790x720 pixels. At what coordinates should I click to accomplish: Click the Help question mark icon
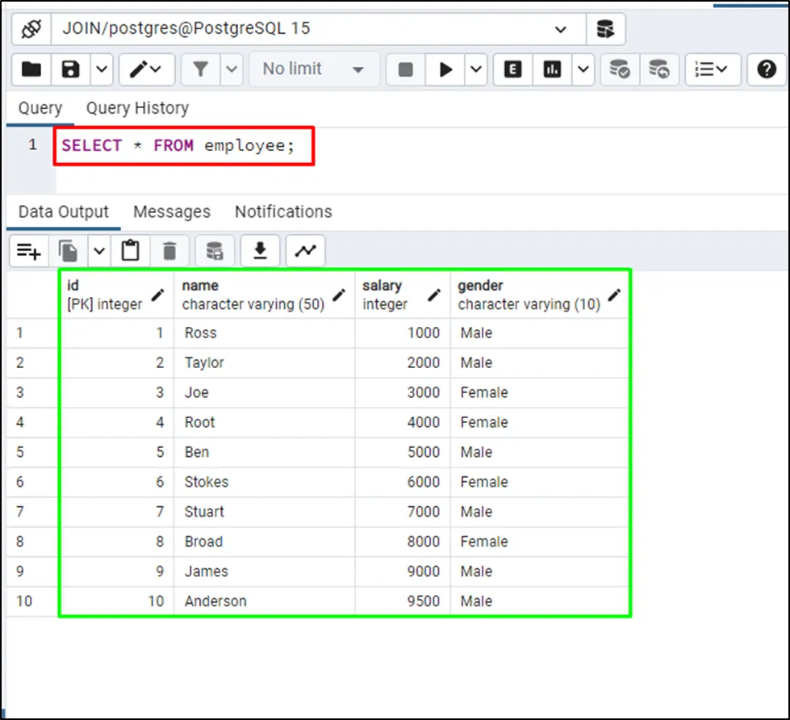click(766, 69)
